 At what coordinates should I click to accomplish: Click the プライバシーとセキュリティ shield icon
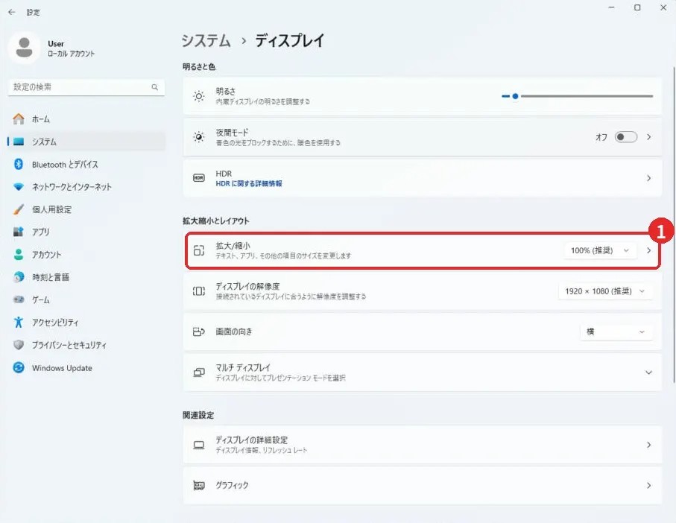coord(19,345)
